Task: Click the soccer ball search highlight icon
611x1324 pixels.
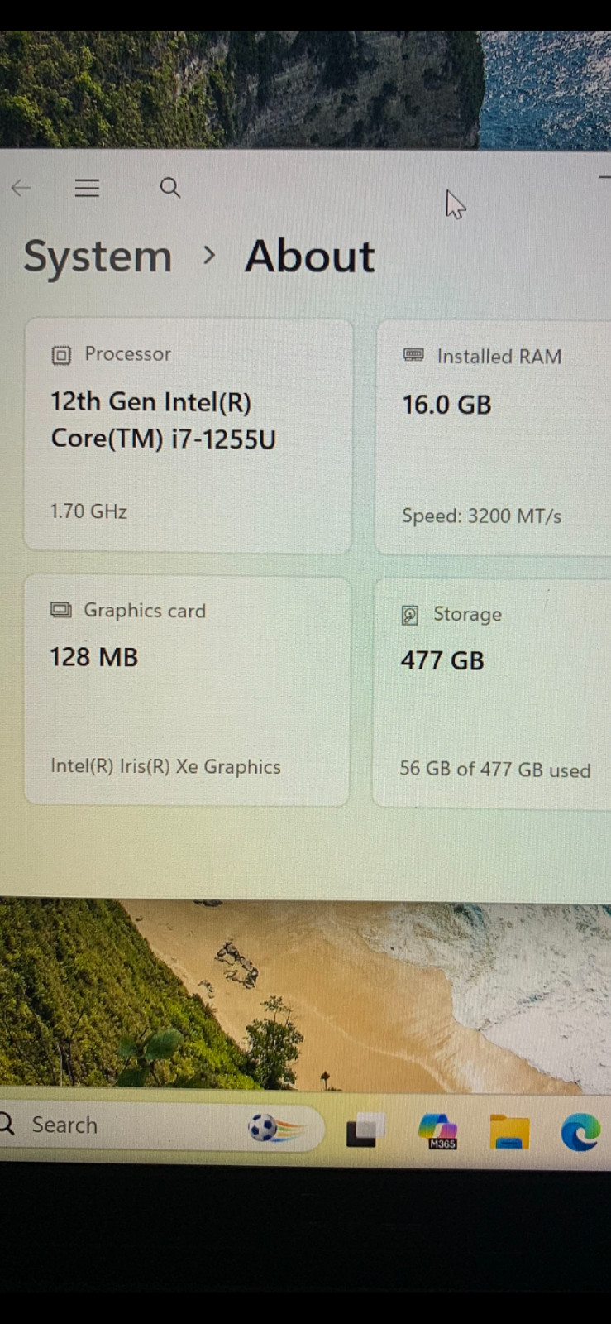Action: (275, 1128)
